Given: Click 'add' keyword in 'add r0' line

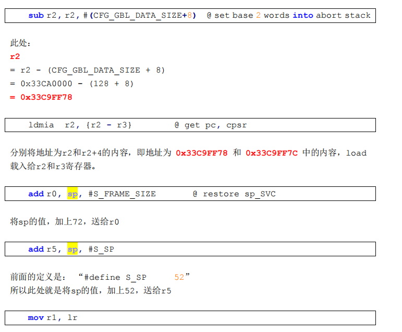Looking at the screenshot, I should (36, 194).
